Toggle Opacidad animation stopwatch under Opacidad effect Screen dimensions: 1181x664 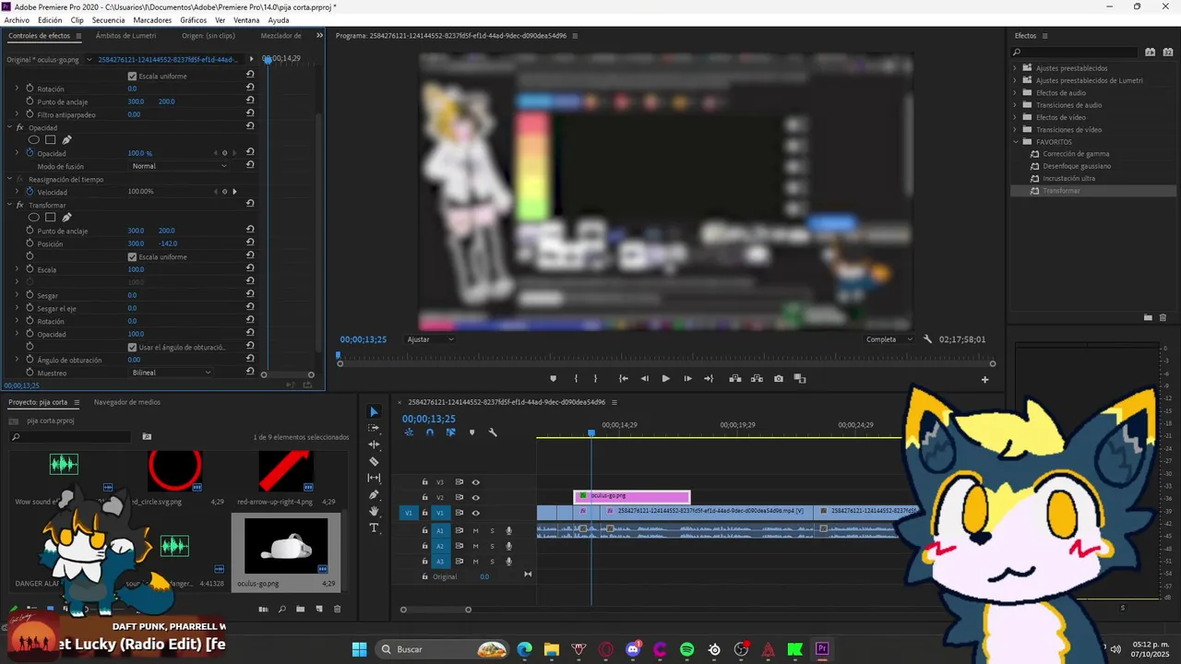(x=30, y=153)
